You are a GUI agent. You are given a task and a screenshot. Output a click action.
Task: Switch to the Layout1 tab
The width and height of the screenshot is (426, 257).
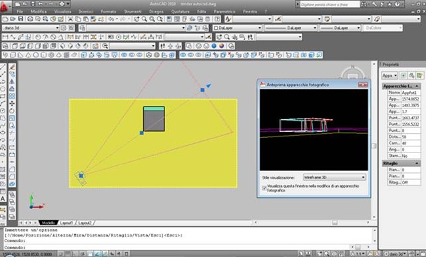coord(67,223)
